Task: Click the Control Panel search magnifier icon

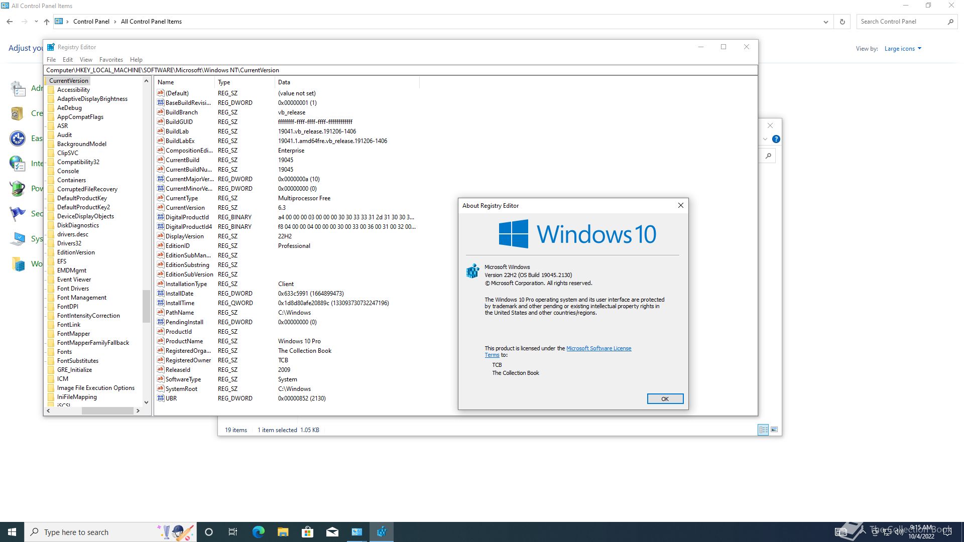Action: [950, 22]
